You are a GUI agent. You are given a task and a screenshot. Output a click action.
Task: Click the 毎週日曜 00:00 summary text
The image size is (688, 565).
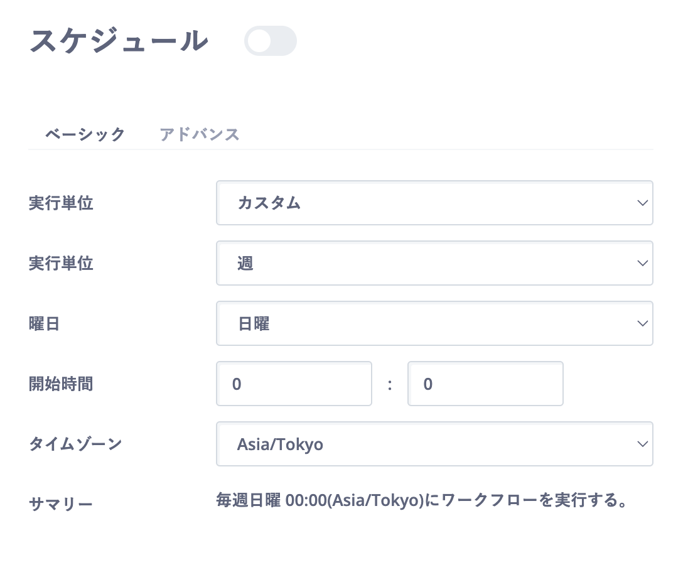point(422,501)
